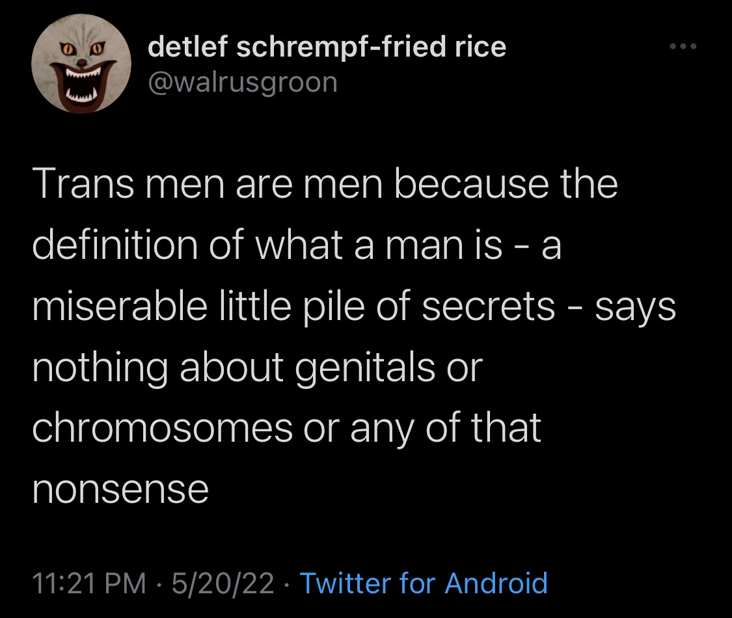Open the "Twitter for Android" source link
Viewport: 732px width, 618px height.
423,583
